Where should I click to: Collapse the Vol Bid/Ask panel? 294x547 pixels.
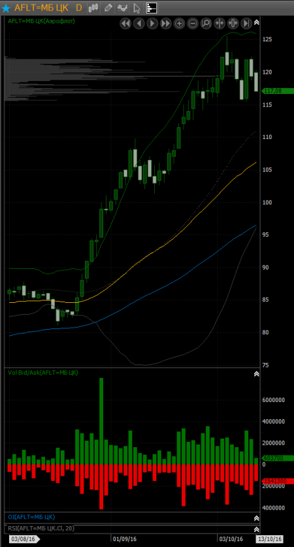tap(257, 373)
